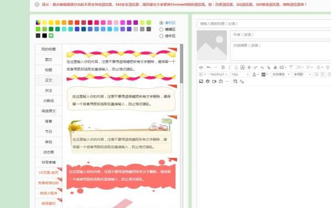Select the cream torn-paper text box template
Image resolution: width=331 pixels, height=208 pixels.
(x=121, y=99)
